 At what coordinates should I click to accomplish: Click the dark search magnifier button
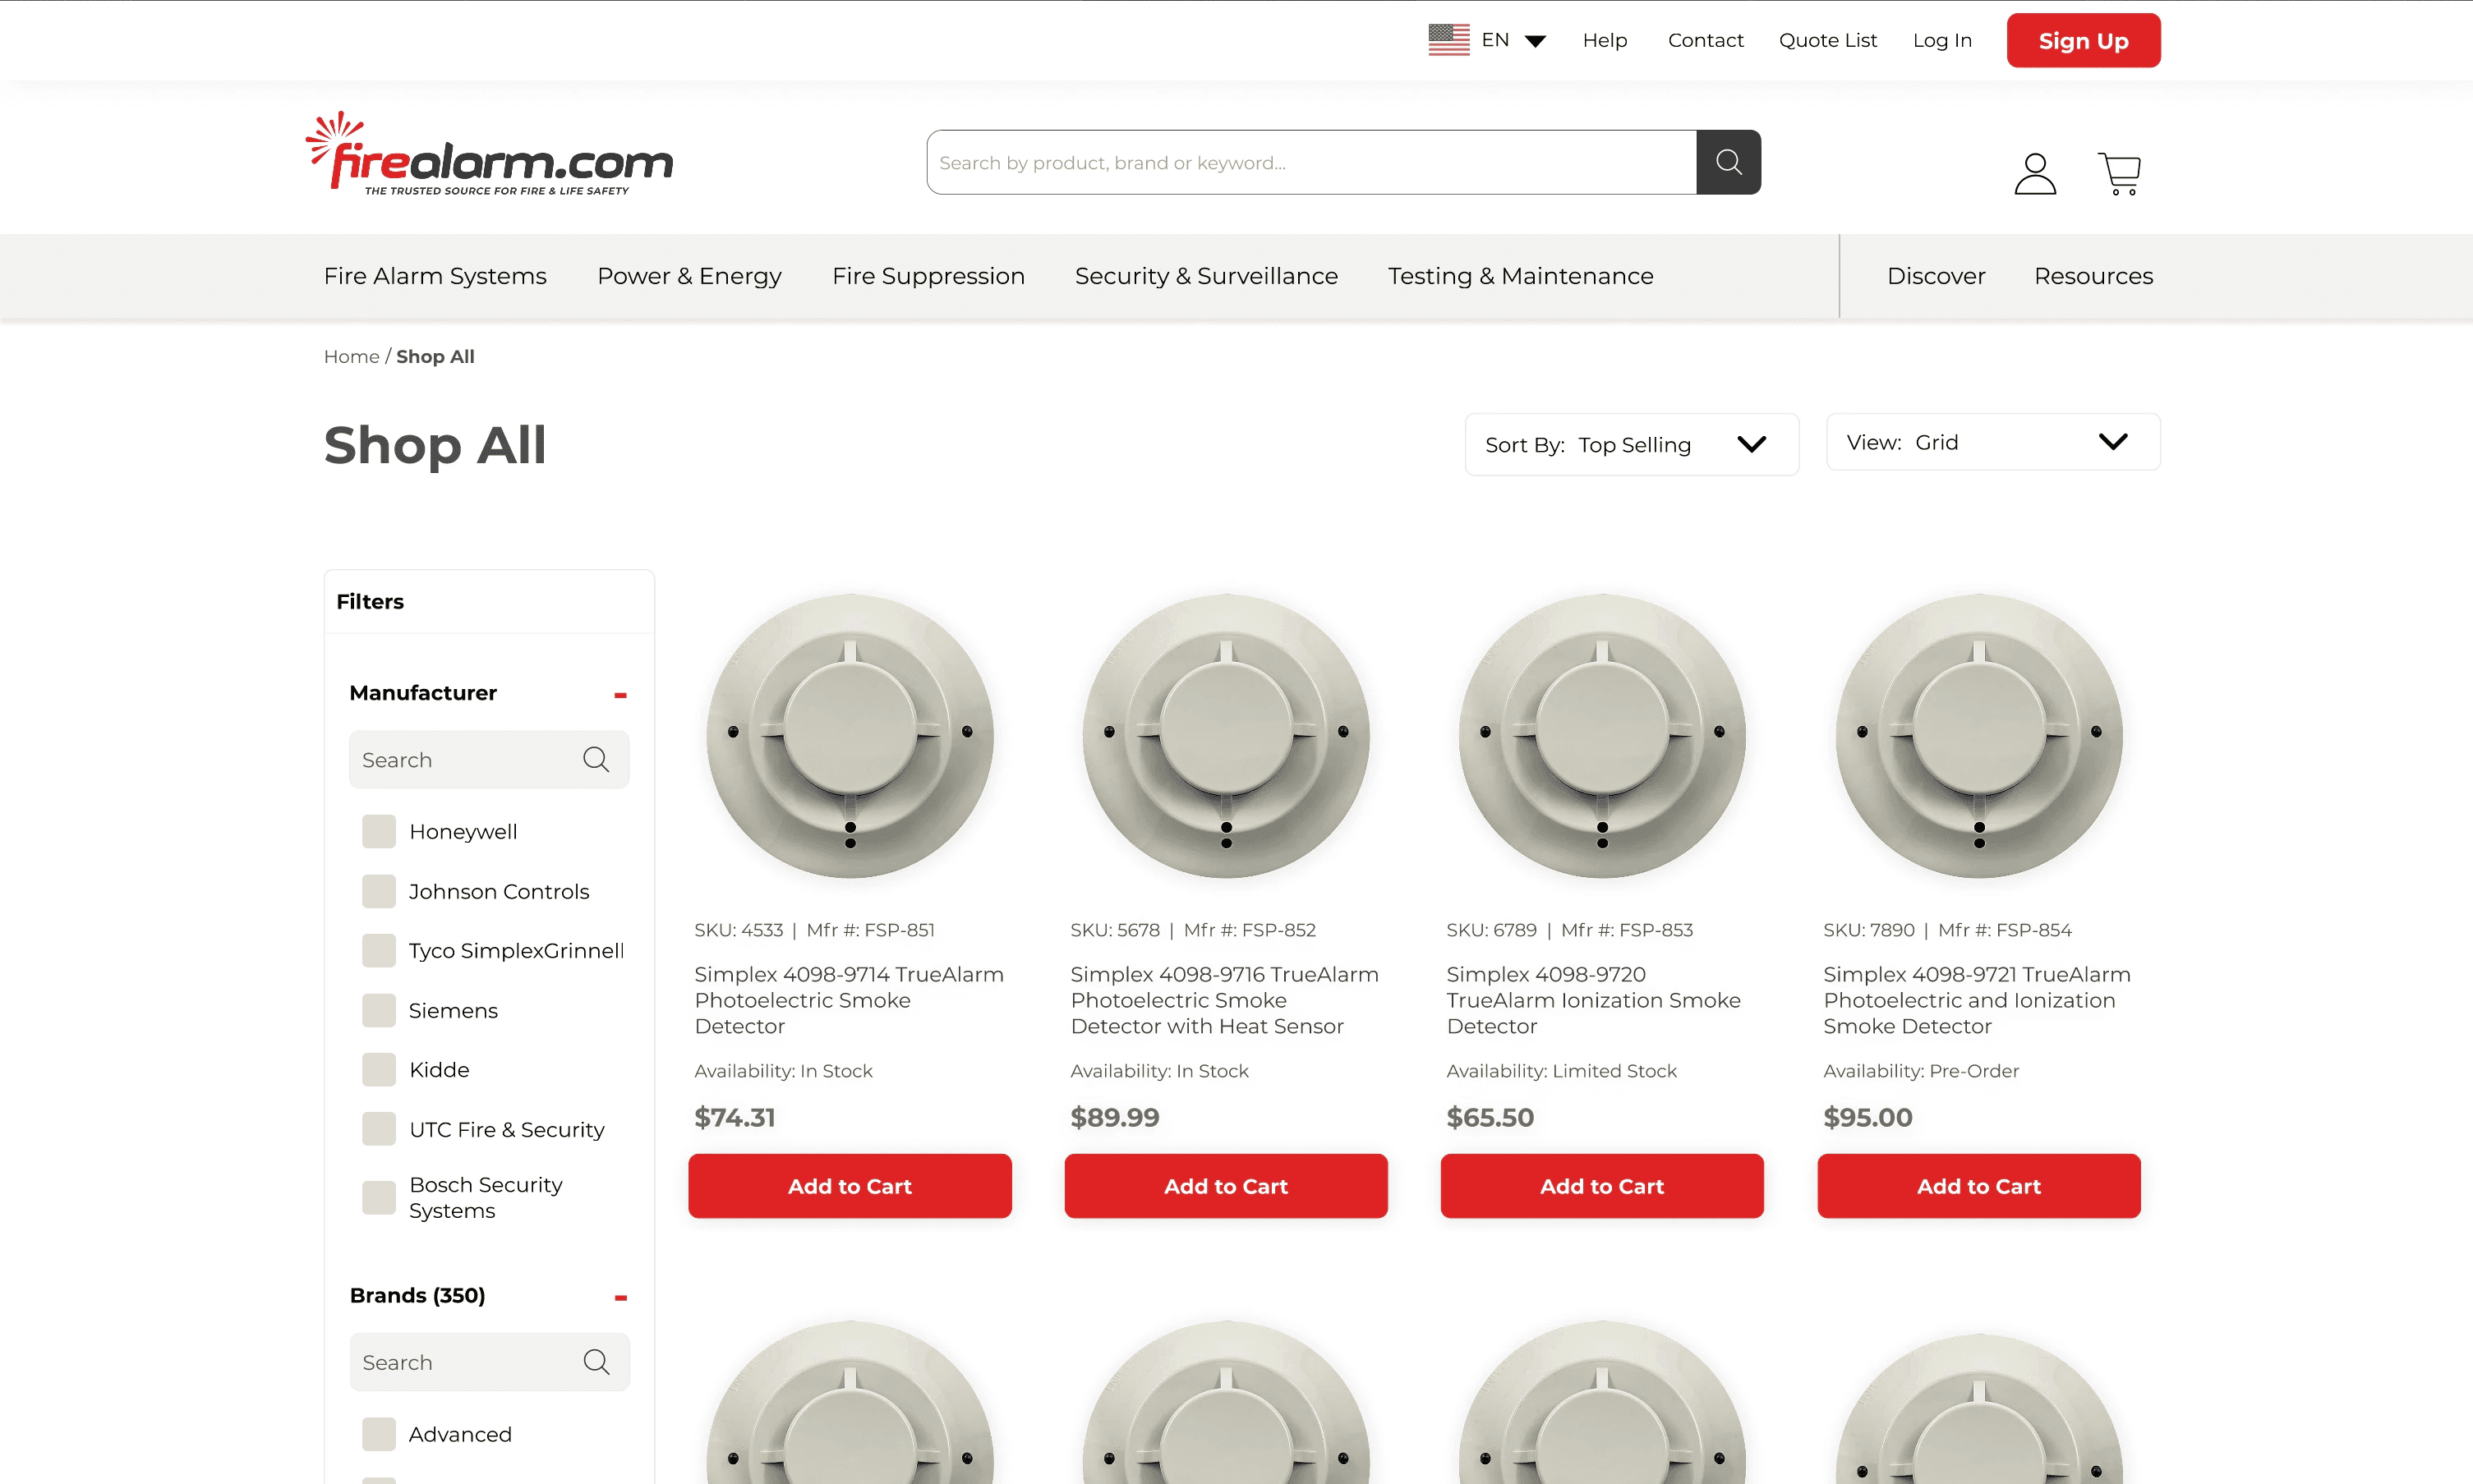pos(1728,162)
